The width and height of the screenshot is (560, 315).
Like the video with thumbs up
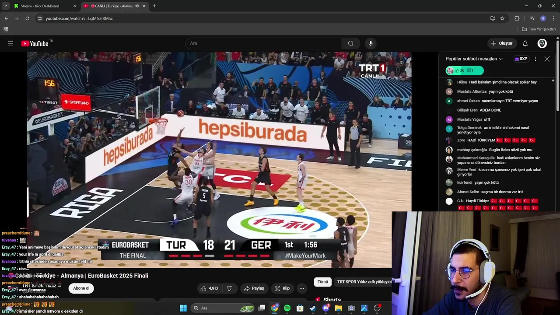pos(209,288)
